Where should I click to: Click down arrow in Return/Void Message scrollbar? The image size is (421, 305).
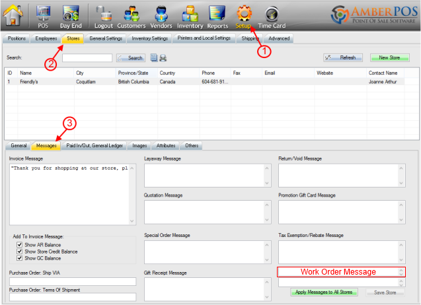(401, 184)
